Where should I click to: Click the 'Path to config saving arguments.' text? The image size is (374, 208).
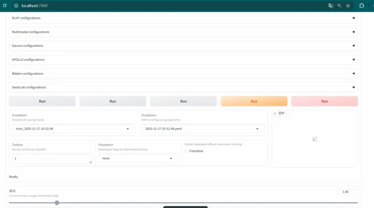(x=161, y=120)
